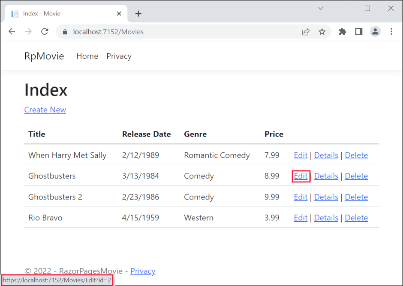The image size is (403, 286).
Task: Click the RpMovie brand link
Action: click(x=44, y=56)
